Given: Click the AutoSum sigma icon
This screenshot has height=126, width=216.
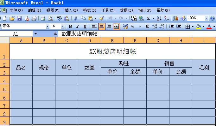Looking at the screenshot, I should (x=148, y=18).
